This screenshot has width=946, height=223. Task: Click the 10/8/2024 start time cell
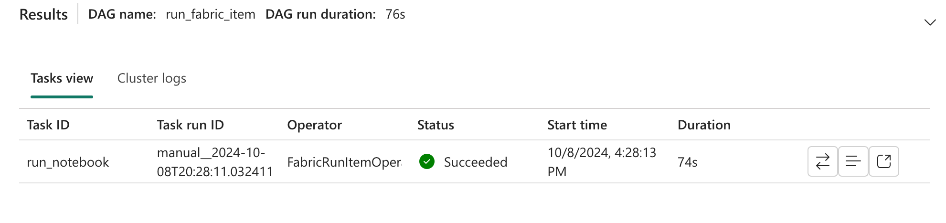tap(602, 162)
